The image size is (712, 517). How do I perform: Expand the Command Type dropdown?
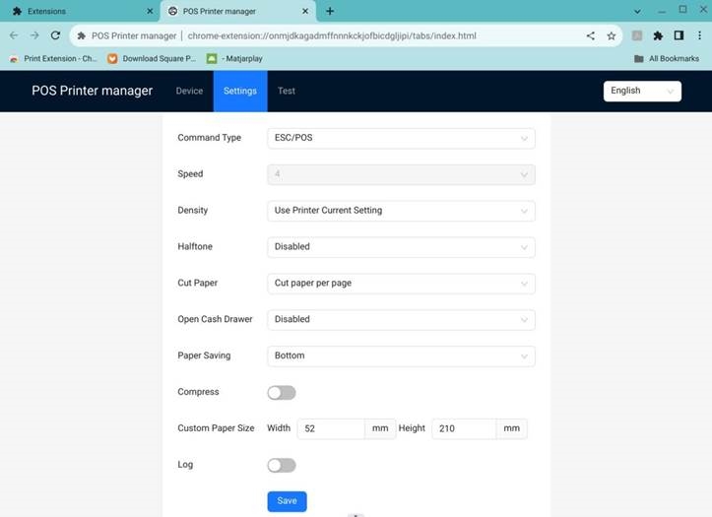(401, 138)
